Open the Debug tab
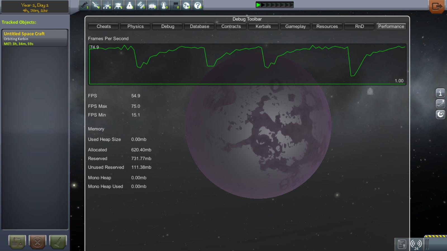 pos(168,26)
